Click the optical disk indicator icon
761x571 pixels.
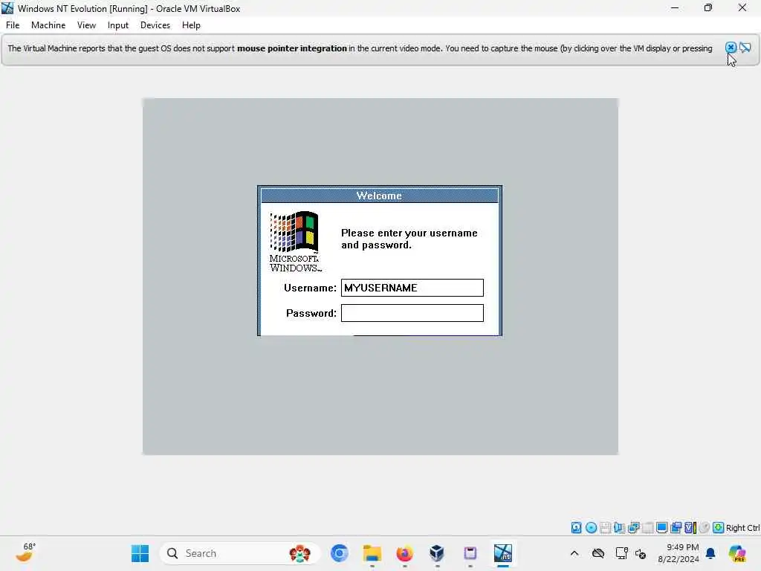591,528
